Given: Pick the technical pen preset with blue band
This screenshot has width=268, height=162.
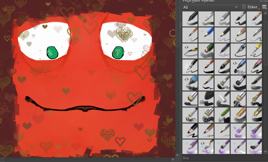Looking at the screenshot, I should tap(238, 51).
